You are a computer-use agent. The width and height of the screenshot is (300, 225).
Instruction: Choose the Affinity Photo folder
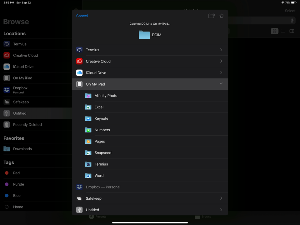(106, 96)
